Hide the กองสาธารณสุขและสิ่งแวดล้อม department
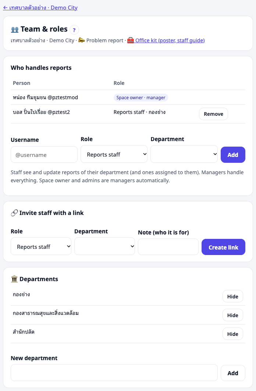Image resolution: width=256 pixels, height=391 pixels. (232, 315)
